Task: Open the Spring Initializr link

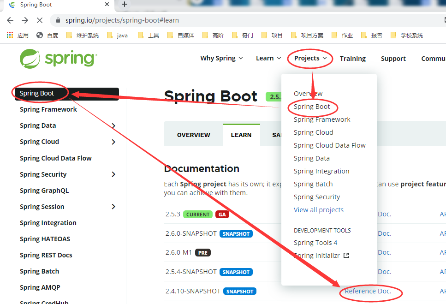Action: (316, 256)
